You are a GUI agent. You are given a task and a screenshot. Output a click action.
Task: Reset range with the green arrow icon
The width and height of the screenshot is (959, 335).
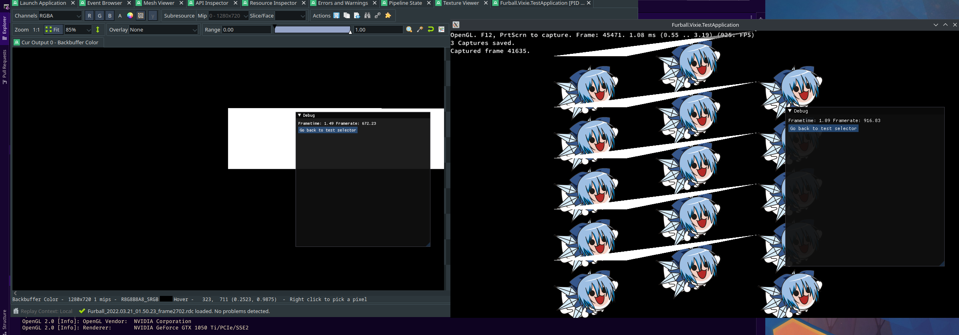(x=430, y=30)
